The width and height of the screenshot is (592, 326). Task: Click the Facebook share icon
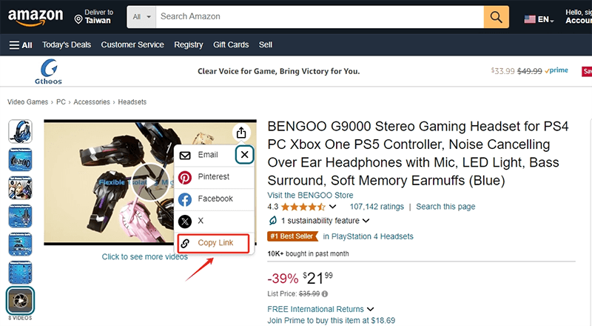185,199
